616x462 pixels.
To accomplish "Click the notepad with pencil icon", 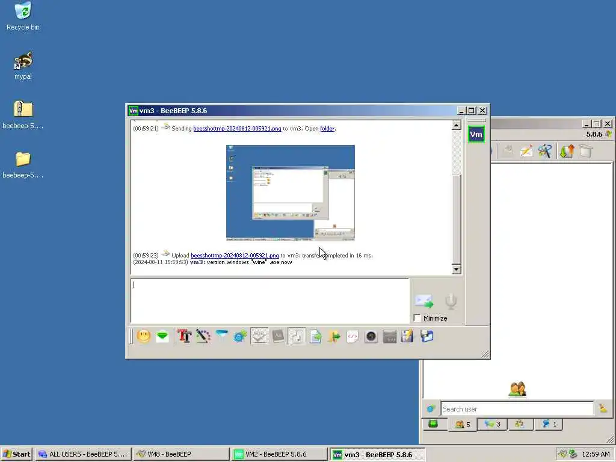I will pyautogui.click(x=408, y=336).
